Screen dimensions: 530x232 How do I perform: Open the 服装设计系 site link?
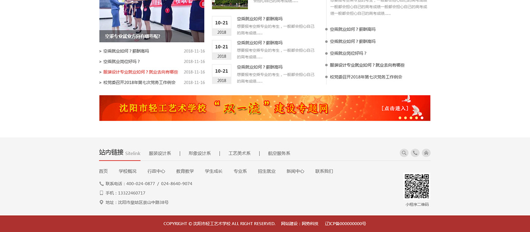160,153
